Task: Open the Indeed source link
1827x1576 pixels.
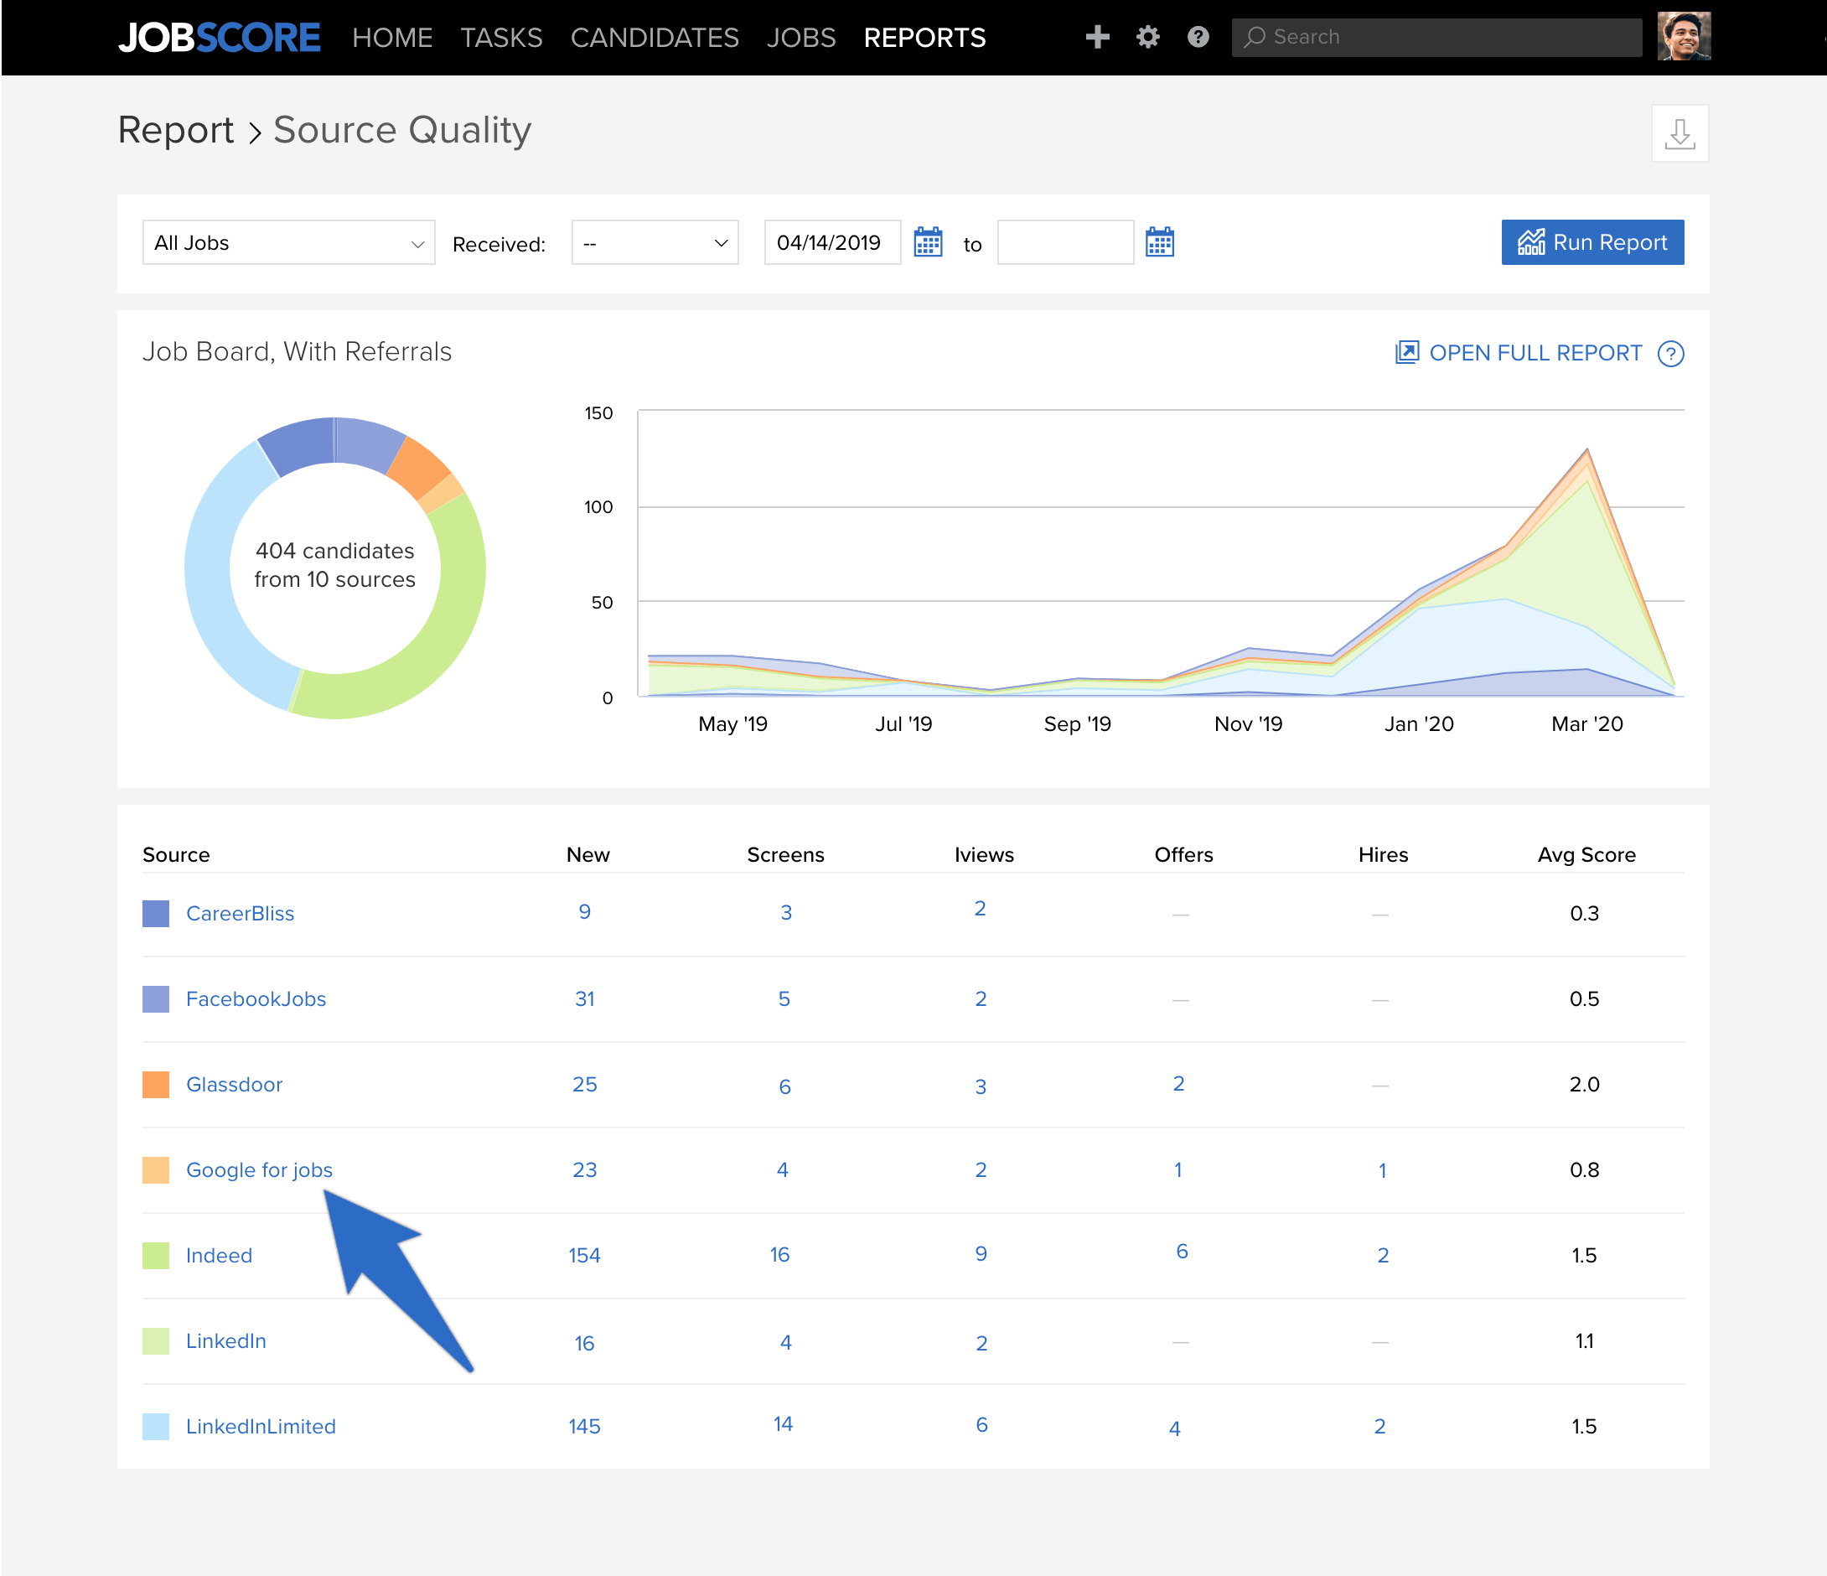Action: tap(219, 1255)
